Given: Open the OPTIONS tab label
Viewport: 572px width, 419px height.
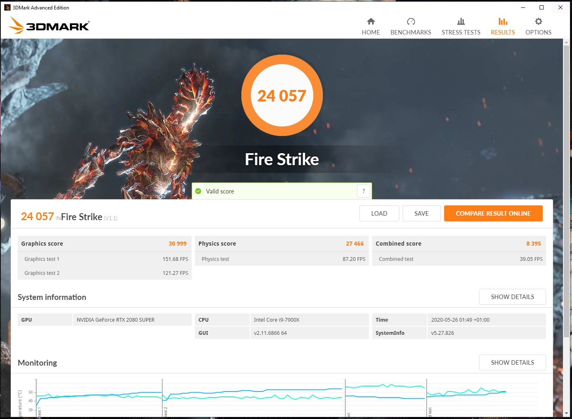Looking at the screenshot, I should [538, 32].
